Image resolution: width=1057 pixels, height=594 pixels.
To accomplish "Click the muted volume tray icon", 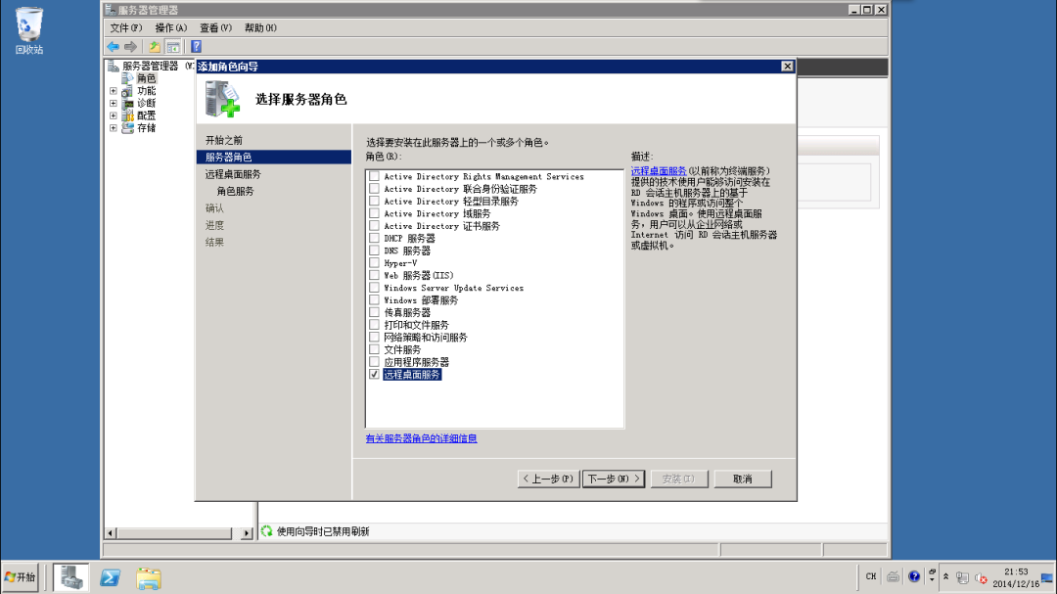I will tap(981, 577).
